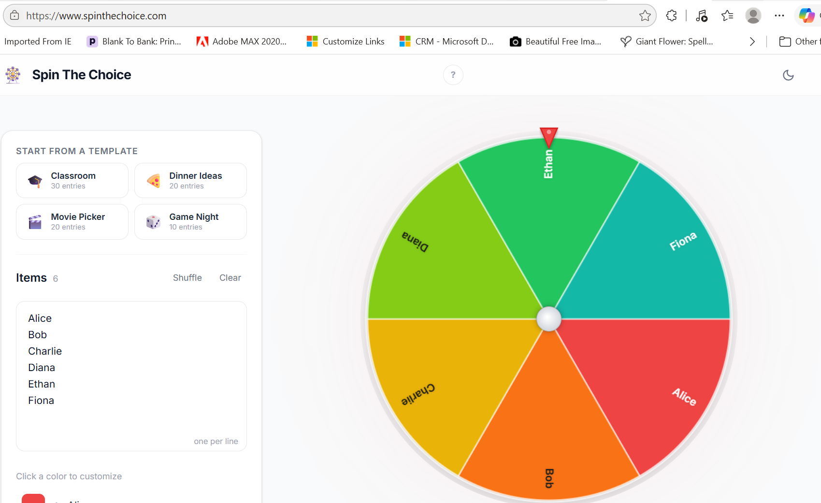The width and height of the screenshot is (821, 503).
Task: Open the media control music icon
Action: tap(702, 15)
